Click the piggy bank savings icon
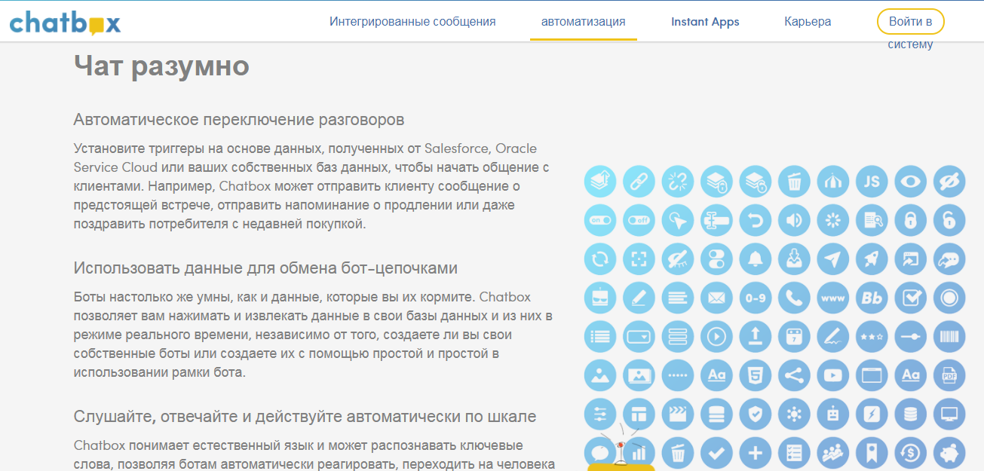This screenshot has width=984, height=471. tap(949, 453)
